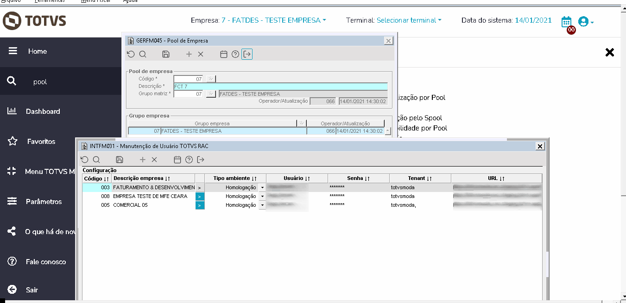Click the undo icon in Pool de Empresa toolbar

point(131,54)
